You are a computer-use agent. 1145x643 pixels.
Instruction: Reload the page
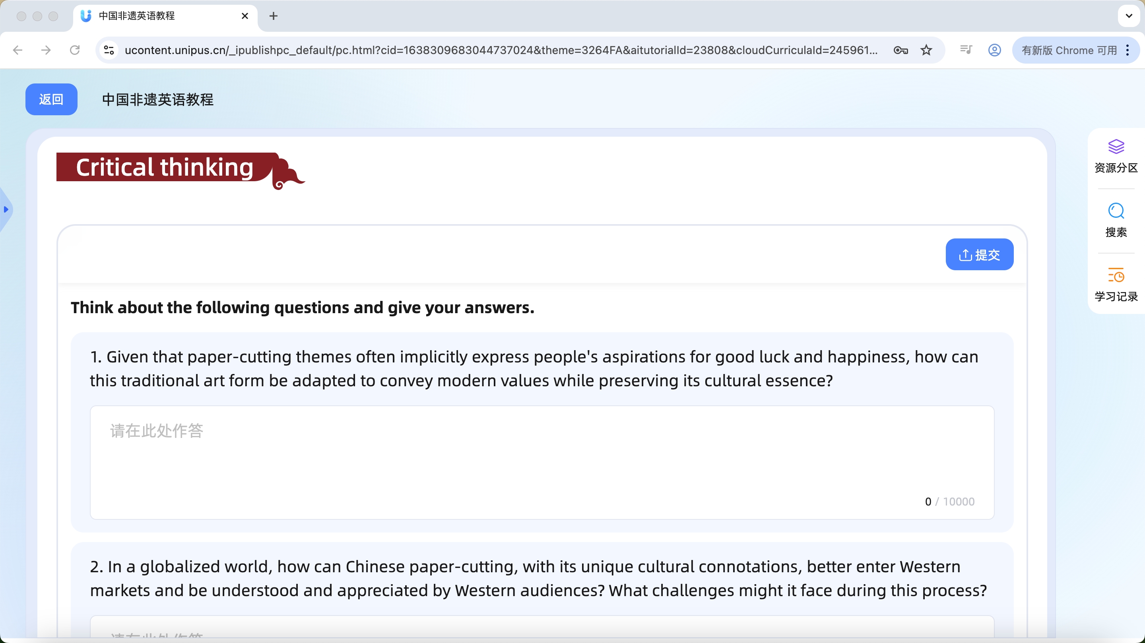point(75,50)
